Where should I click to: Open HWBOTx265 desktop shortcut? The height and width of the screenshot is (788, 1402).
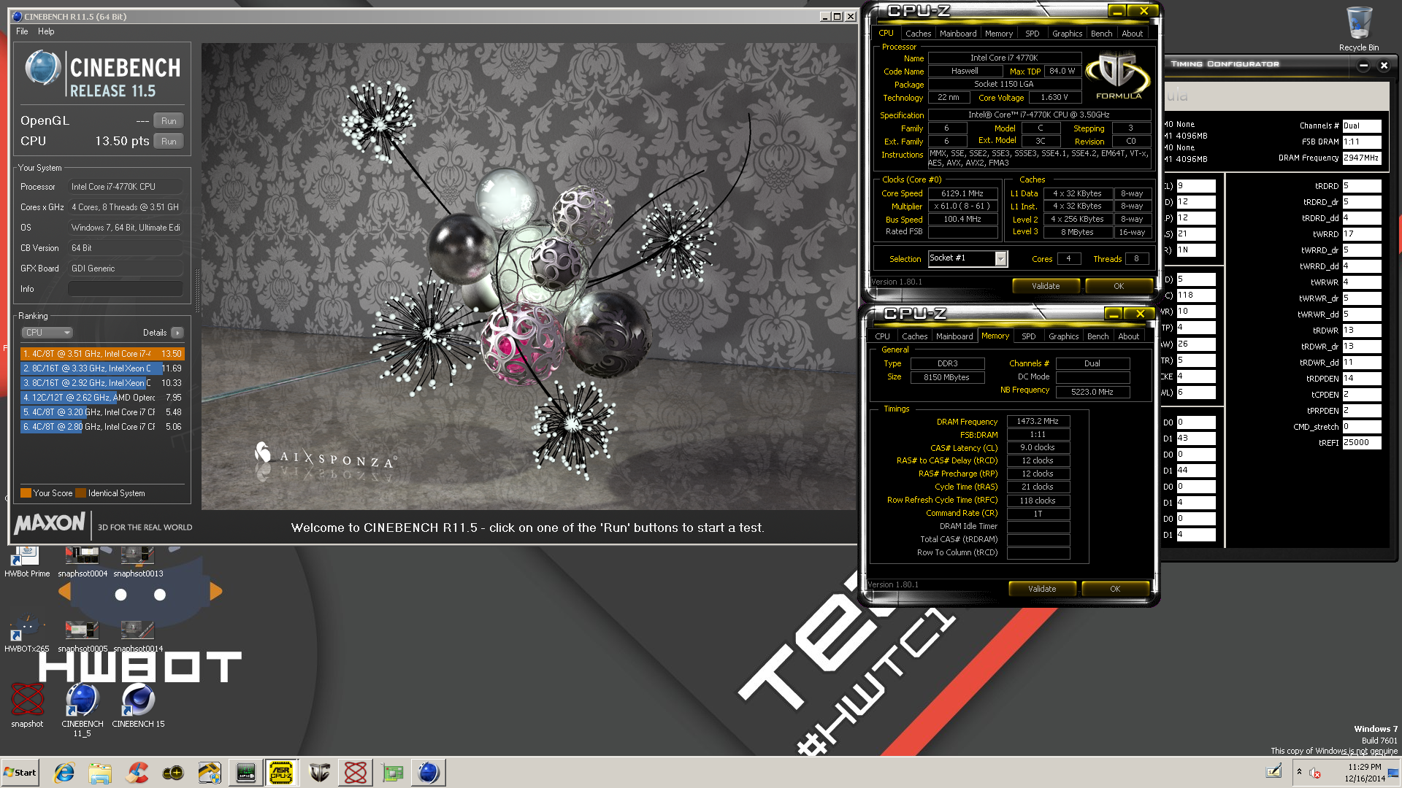click(x=27, y=634)
